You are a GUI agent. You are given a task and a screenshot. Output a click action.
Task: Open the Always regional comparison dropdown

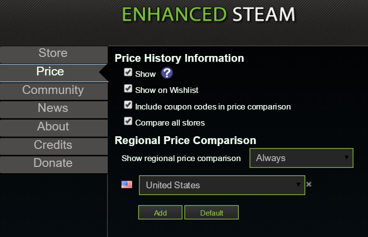[301, 158]
